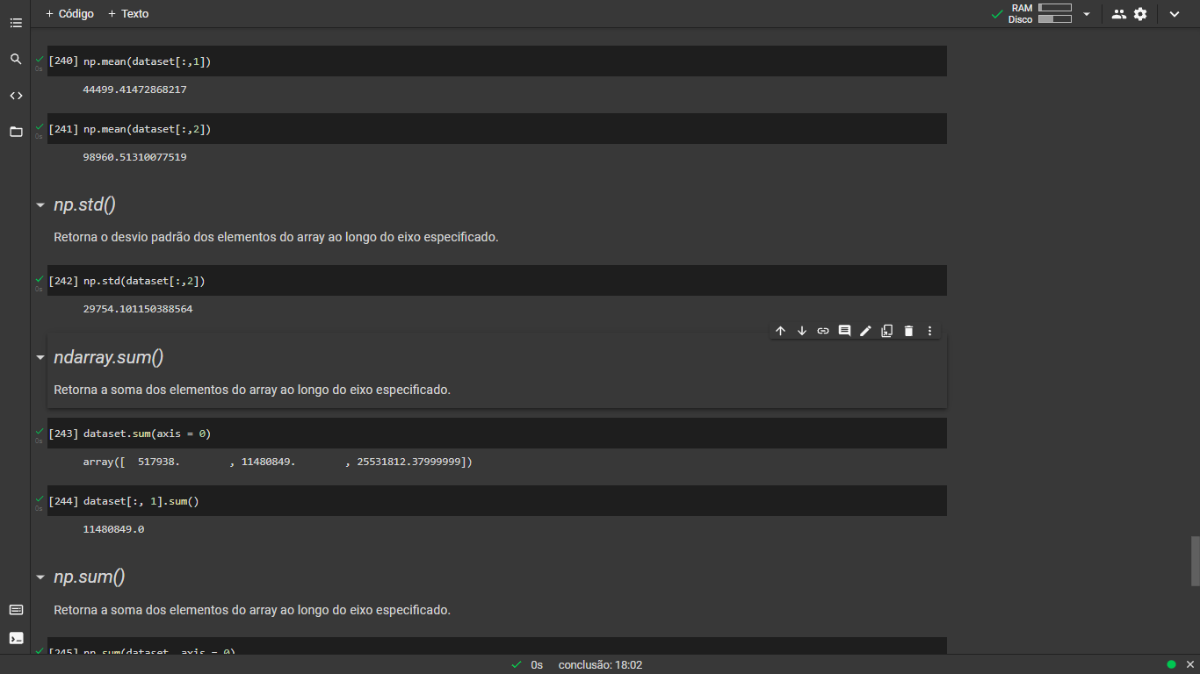Select the np.sum() heading

(90, 577)
